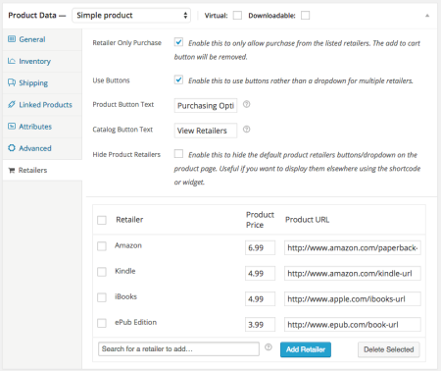Click the General tab icon

point(12,39)
